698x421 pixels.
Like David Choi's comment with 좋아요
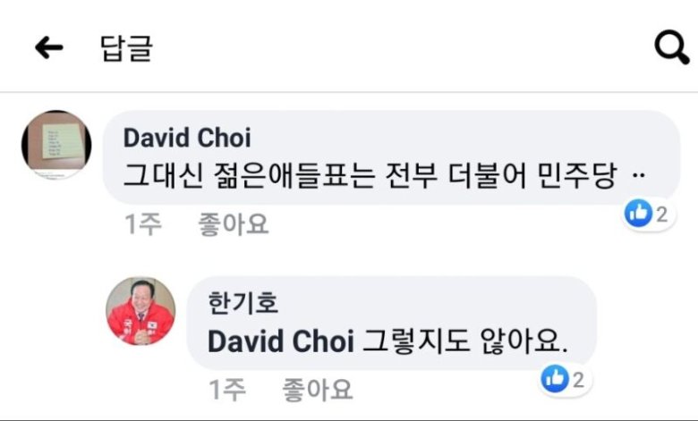click(x=234, y=224)
